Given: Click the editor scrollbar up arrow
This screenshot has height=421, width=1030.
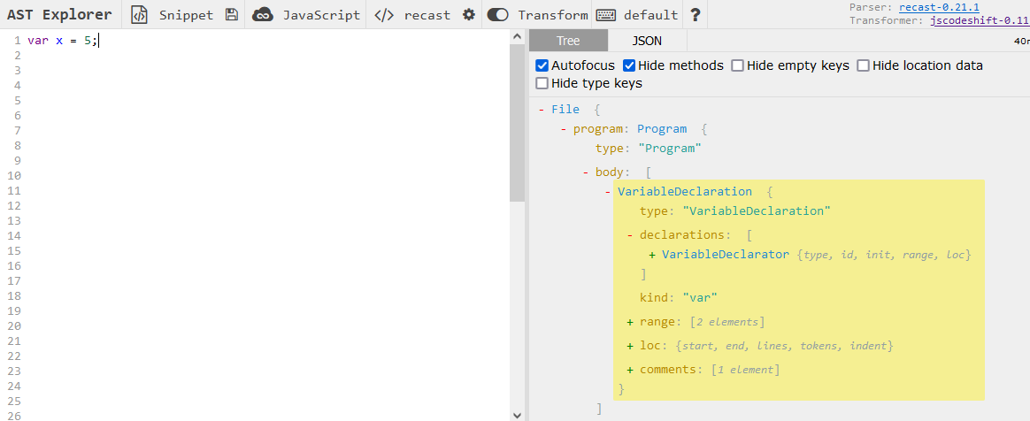Looking at the screenshot, I should coord(517,36).
